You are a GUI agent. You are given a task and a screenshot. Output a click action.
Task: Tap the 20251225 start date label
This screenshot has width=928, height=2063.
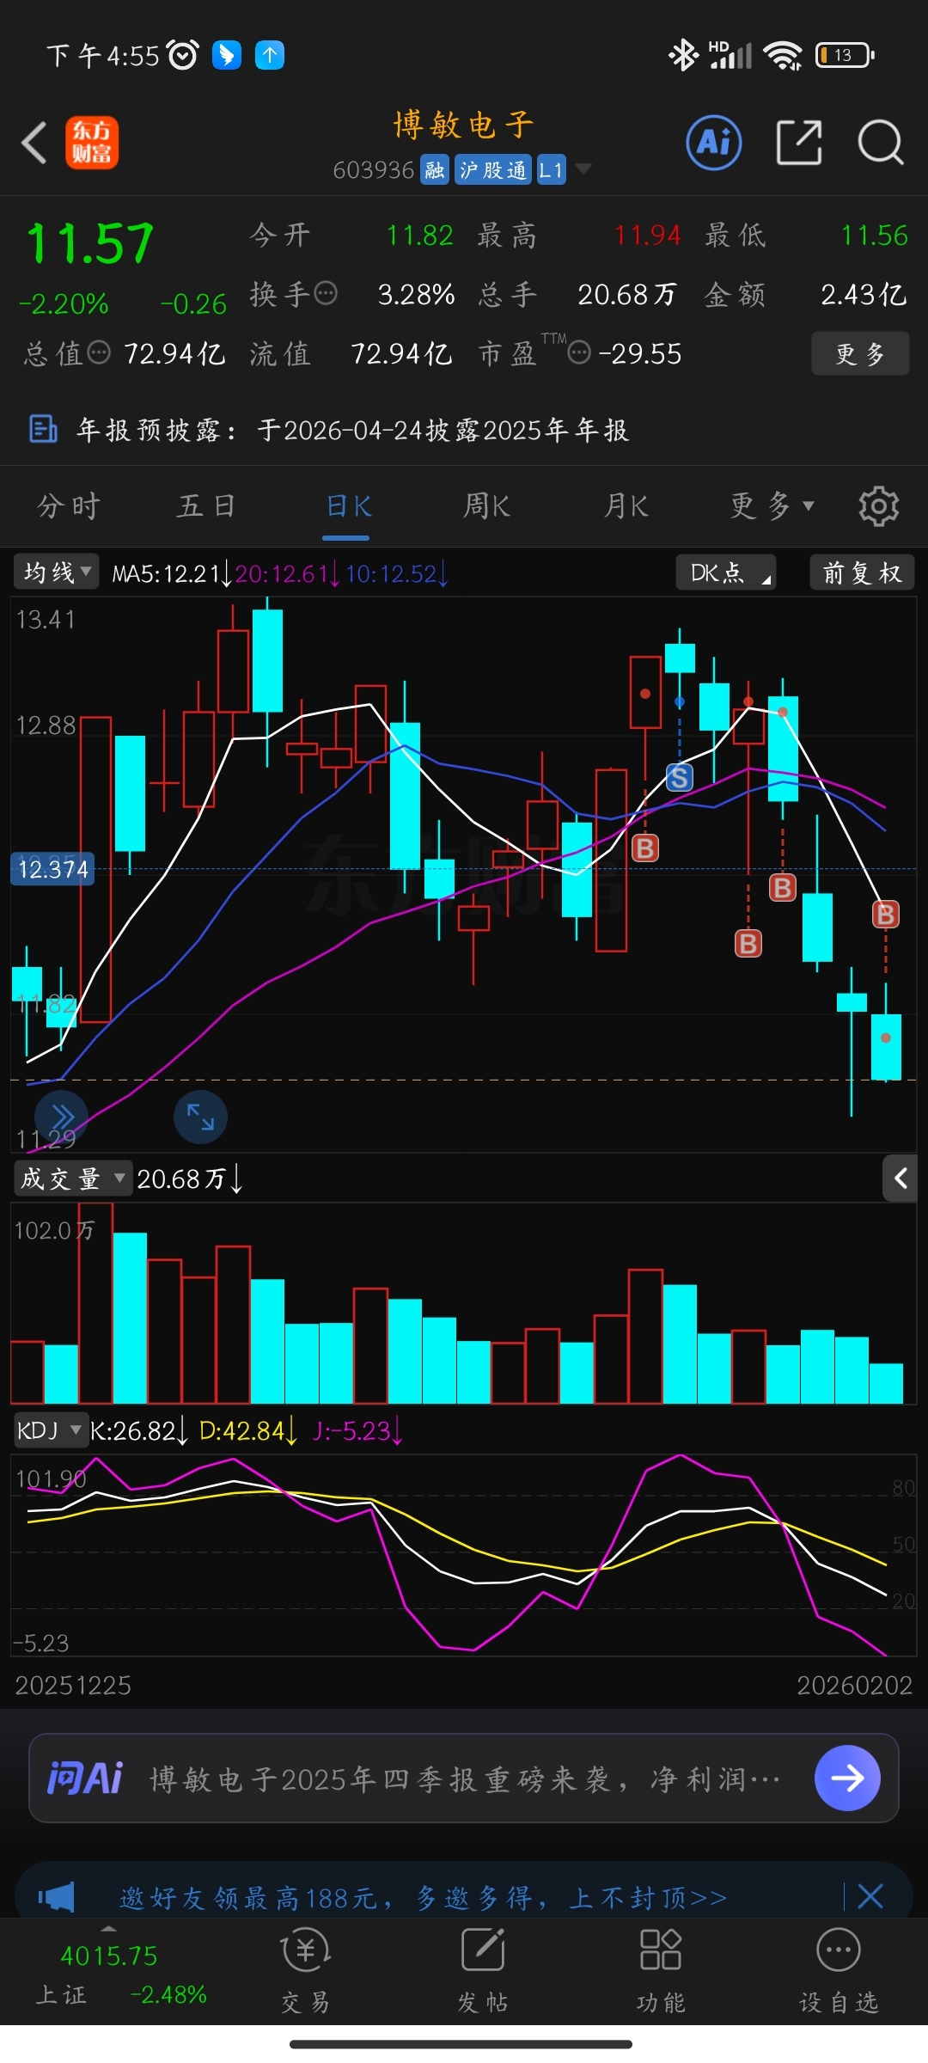coord(73,1686)
